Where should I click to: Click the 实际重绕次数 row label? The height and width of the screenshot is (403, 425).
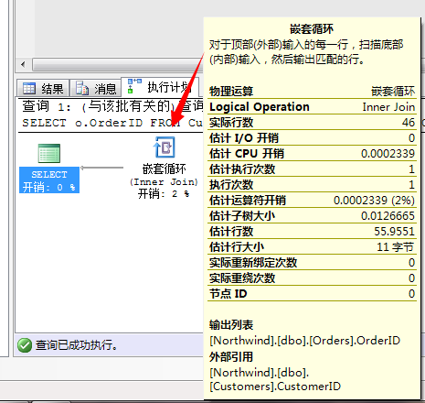242,278
